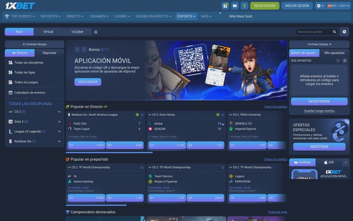
Task: Play live stream for FaZe Clan match
Action: [137, 115]
